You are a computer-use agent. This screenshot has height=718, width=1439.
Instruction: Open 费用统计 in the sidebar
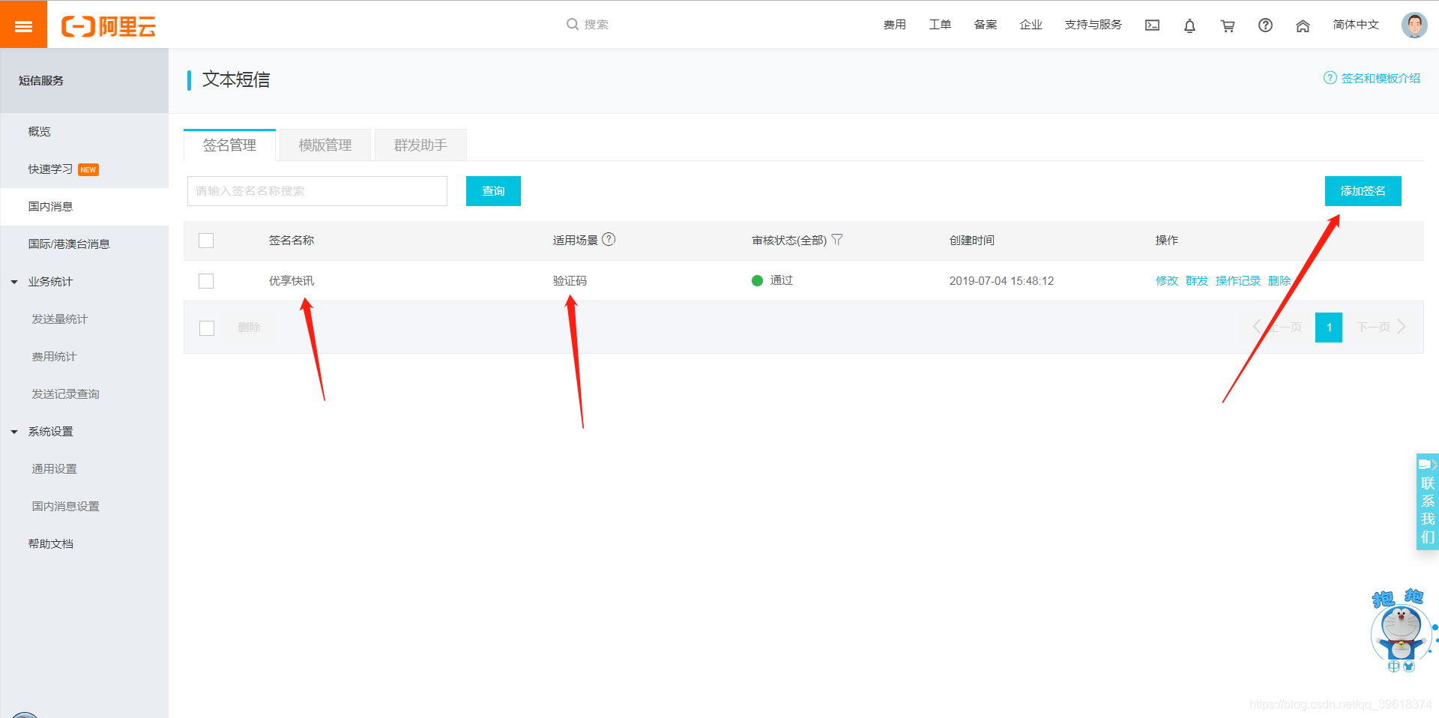54,357
